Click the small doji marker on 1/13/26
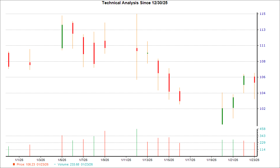Viewport: 280px width, 168px height. pos(147,53)
